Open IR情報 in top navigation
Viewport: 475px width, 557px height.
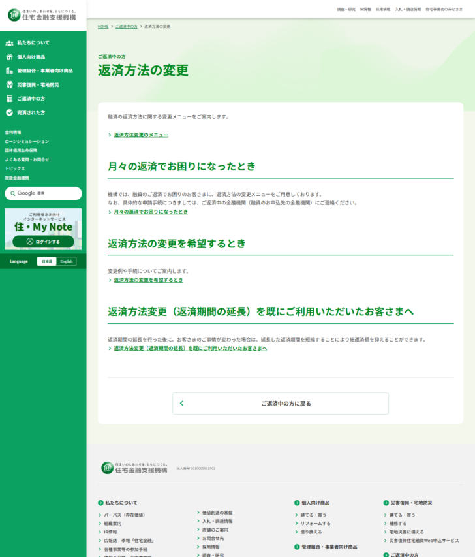(x=365, y=10)
